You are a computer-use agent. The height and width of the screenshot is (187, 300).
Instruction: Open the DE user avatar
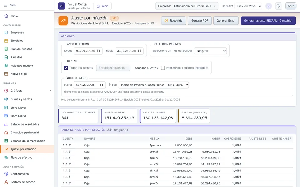(268, 6)
